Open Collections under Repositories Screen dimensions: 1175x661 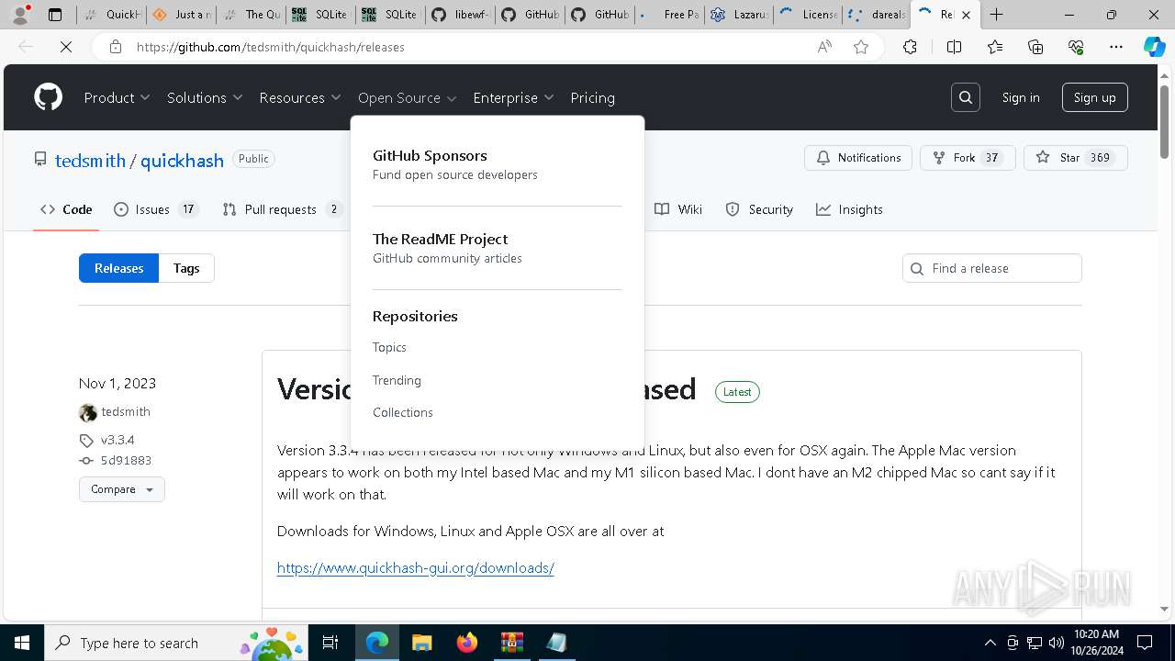[403, 412]
